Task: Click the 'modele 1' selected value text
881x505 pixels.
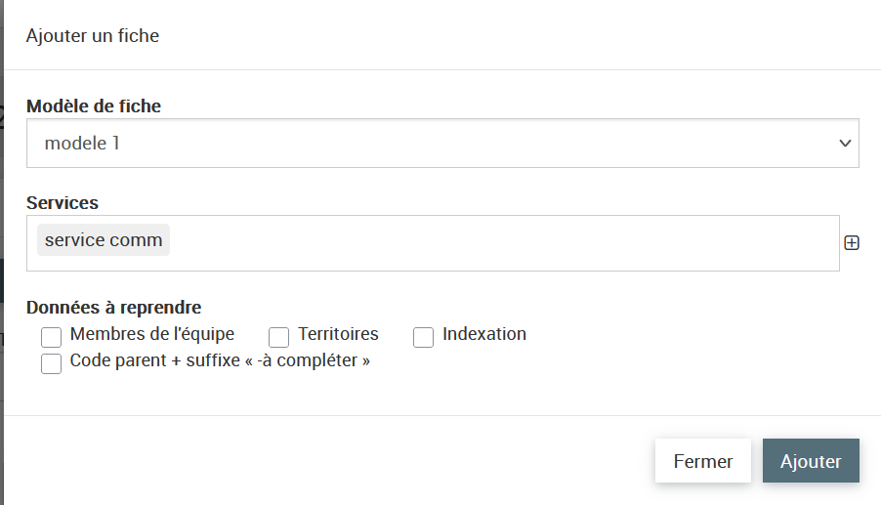Action: [x=82, y=144]
